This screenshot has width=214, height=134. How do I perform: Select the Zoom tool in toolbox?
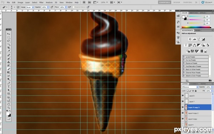pyautogui.click(x=9, y=108)
